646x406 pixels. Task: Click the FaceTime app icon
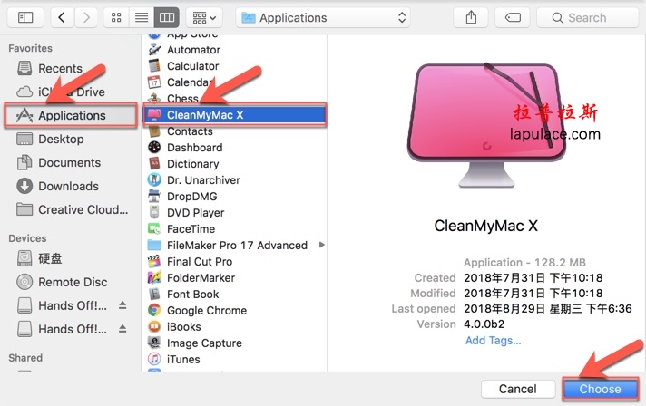[x=154, y=228]
